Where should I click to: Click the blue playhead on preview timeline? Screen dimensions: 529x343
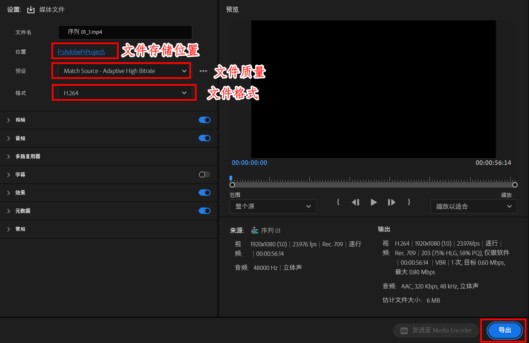point(231,178)
